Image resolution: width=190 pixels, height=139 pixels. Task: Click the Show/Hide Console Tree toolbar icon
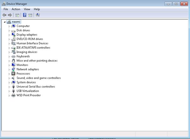(17, 15)
